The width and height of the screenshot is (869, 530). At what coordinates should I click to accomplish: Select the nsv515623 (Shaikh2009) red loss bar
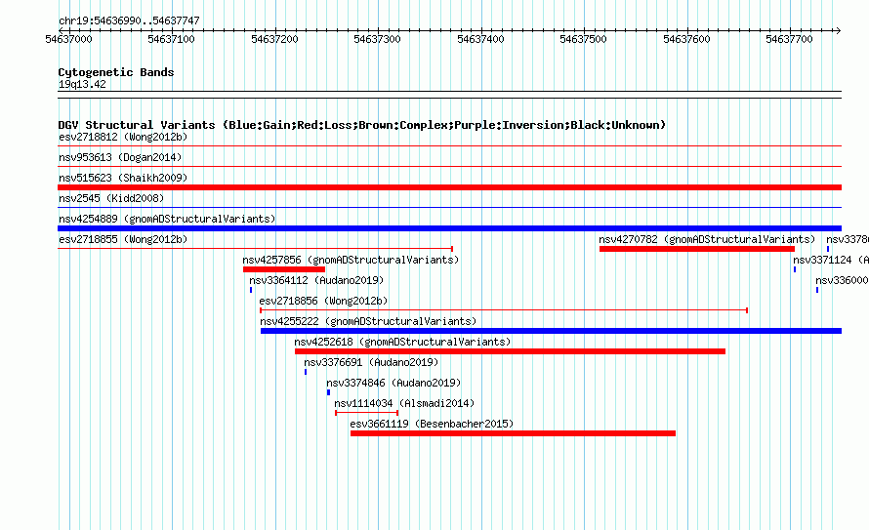[x=449, y=187]
